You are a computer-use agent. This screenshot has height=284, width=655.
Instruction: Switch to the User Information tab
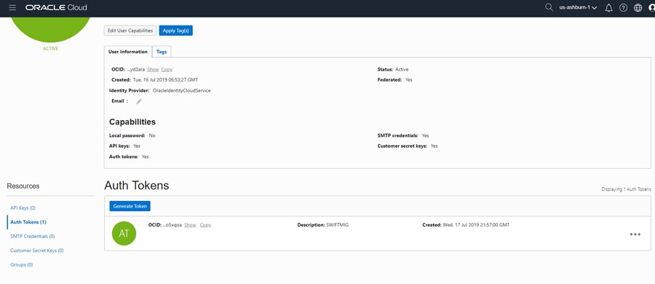tap(128, 52)
